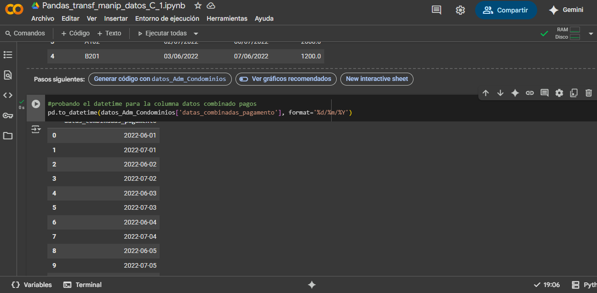Open the comments panel icon in the header

tap(436, 10)
